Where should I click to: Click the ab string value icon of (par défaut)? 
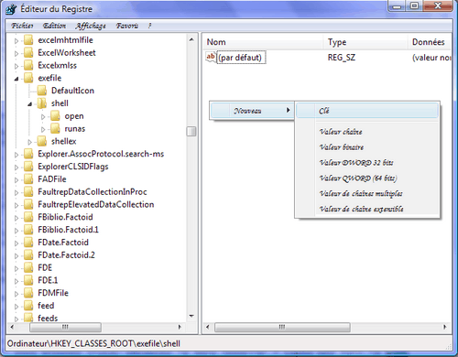tap(211, 58)
